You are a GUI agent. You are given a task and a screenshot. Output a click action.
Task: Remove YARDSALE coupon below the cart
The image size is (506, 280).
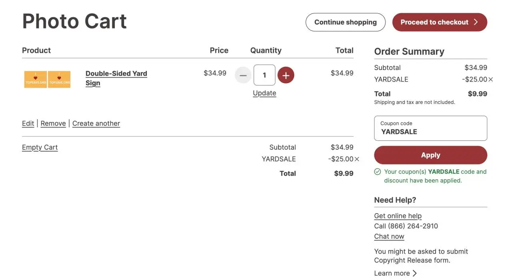pyautogui.click(x=357, y=159)
